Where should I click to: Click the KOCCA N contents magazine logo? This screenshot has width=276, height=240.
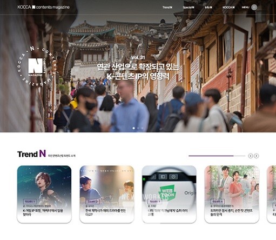click(43, 7)
